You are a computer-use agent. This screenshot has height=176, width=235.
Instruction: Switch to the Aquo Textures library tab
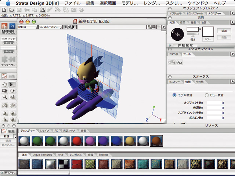pos(43,155)
